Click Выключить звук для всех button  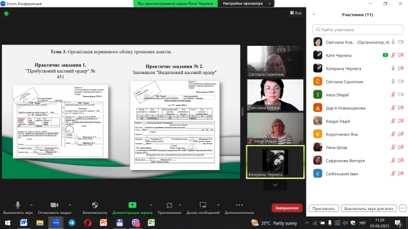pyautogui.click(x=369, y=209)
